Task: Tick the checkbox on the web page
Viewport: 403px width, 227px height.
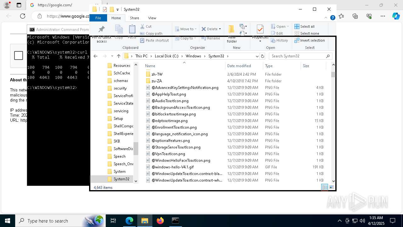Action: (x=19, y=56)
